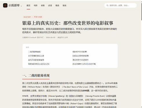Select the 精选 nav tab
The image size is (142, 108).
click(x=57, y=5)
